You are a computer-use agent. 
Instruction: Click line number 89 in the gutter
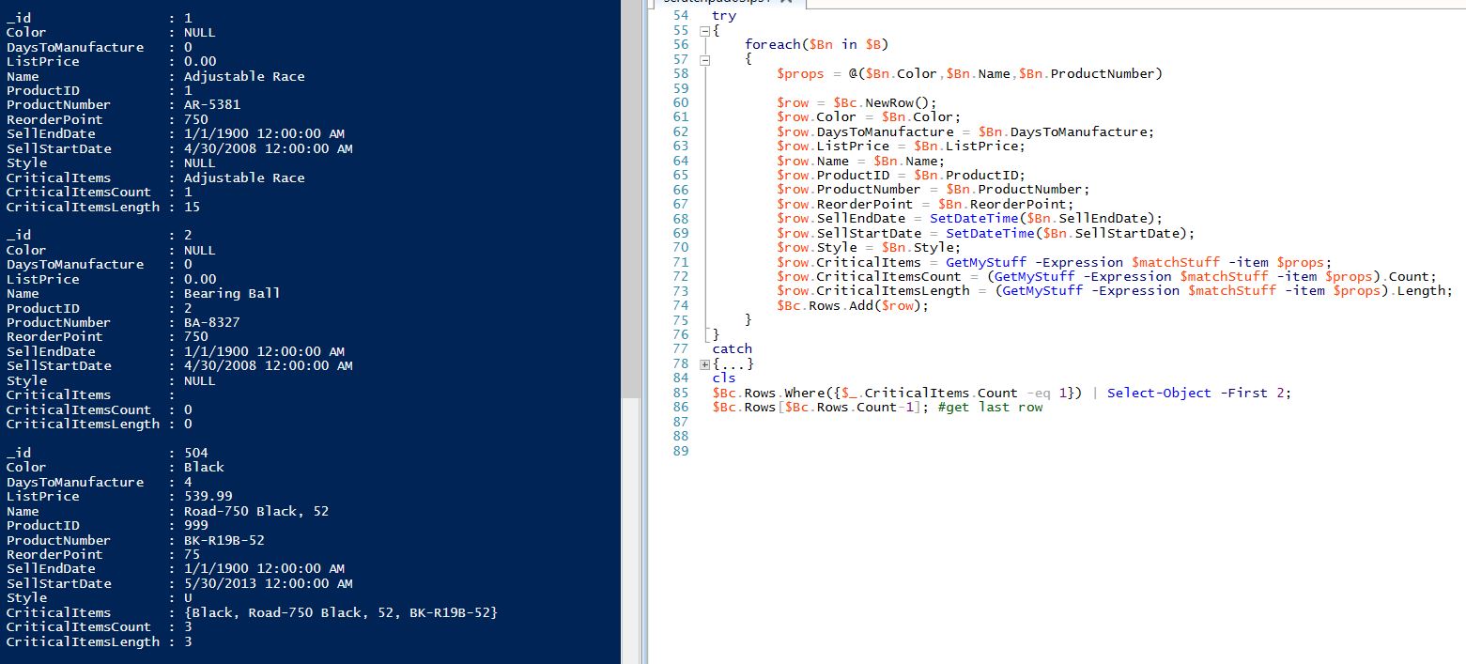681,451
